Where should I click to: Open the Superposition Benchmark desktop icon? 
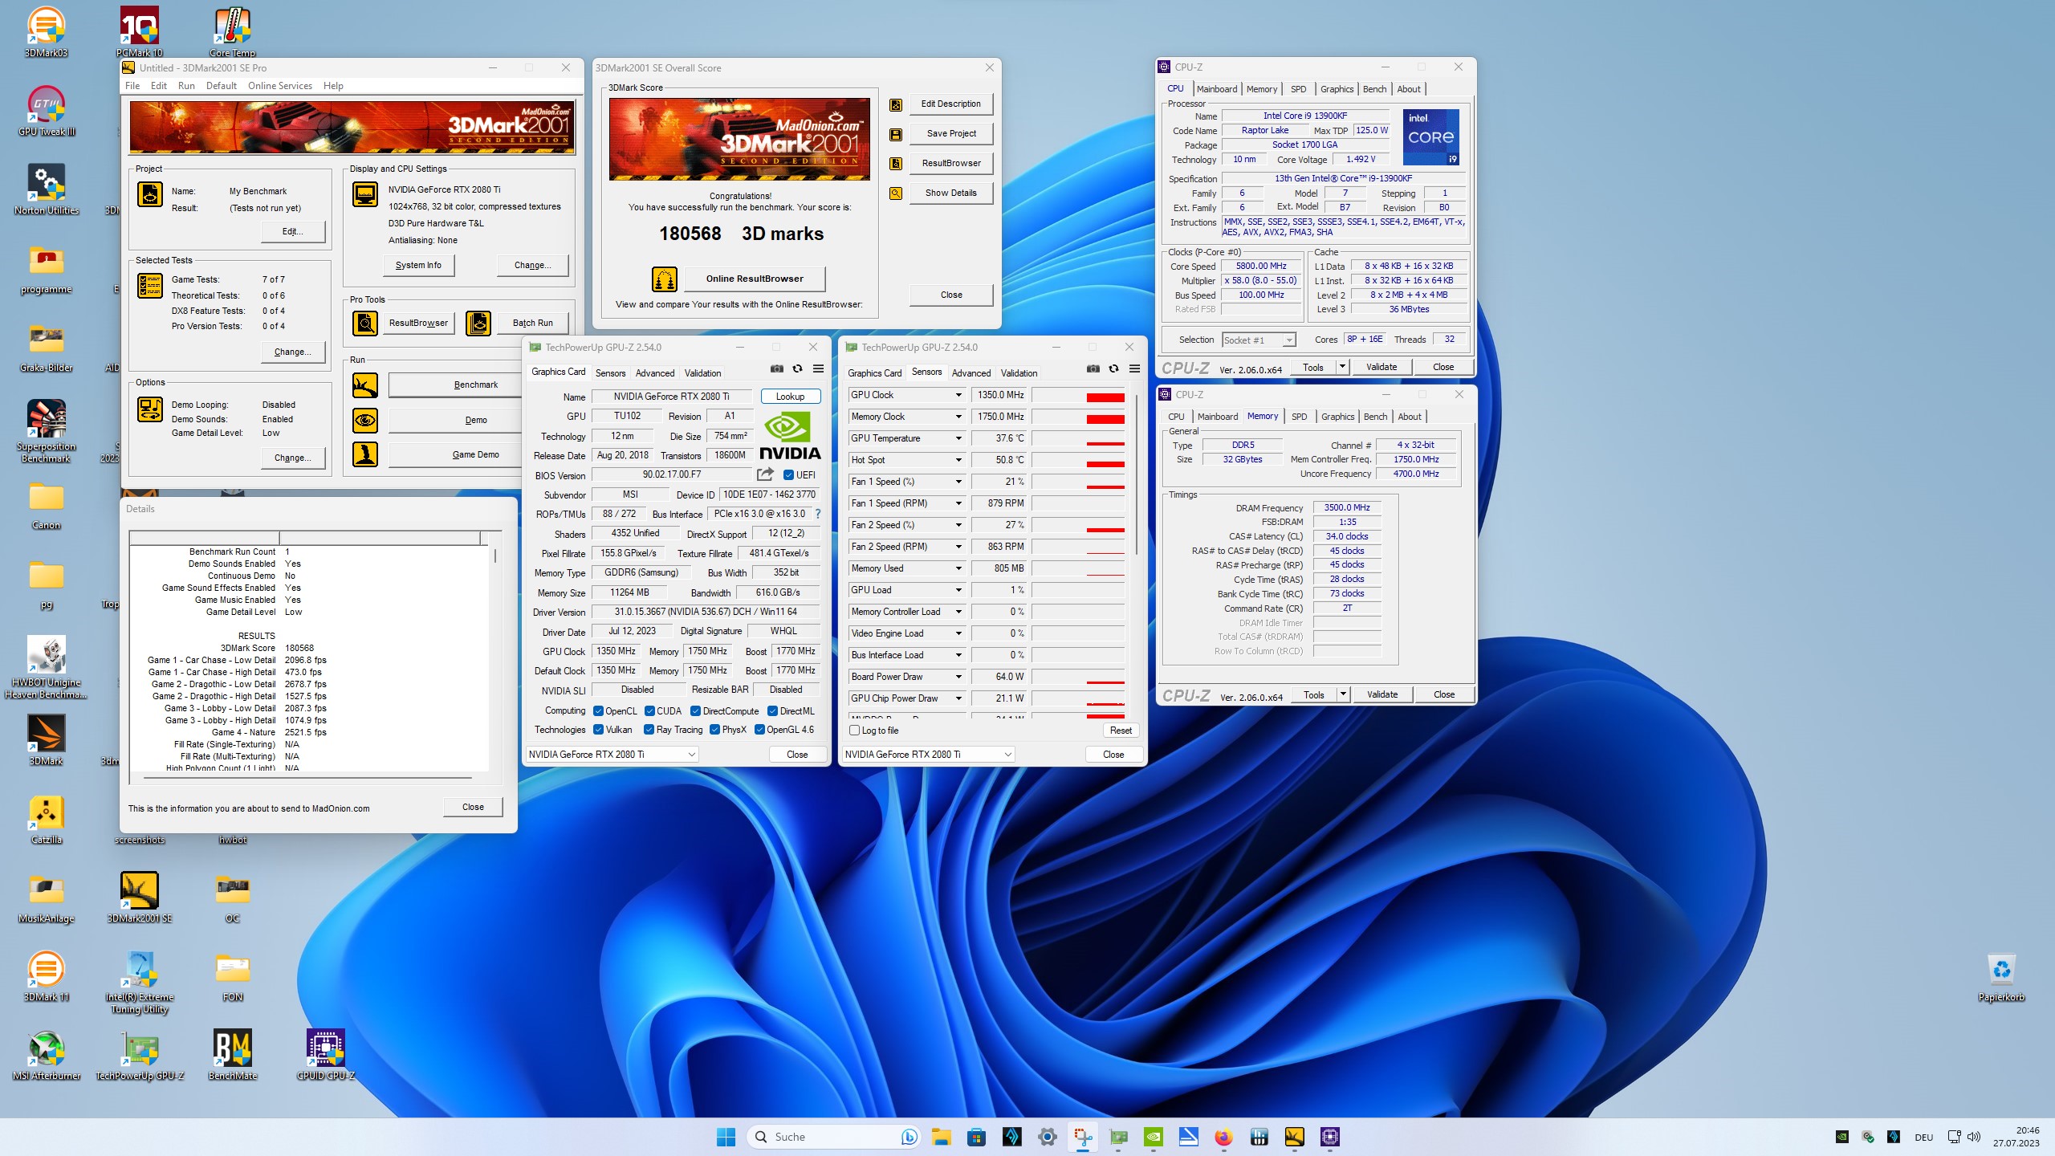pyautogui.click(x=46, y=431)
